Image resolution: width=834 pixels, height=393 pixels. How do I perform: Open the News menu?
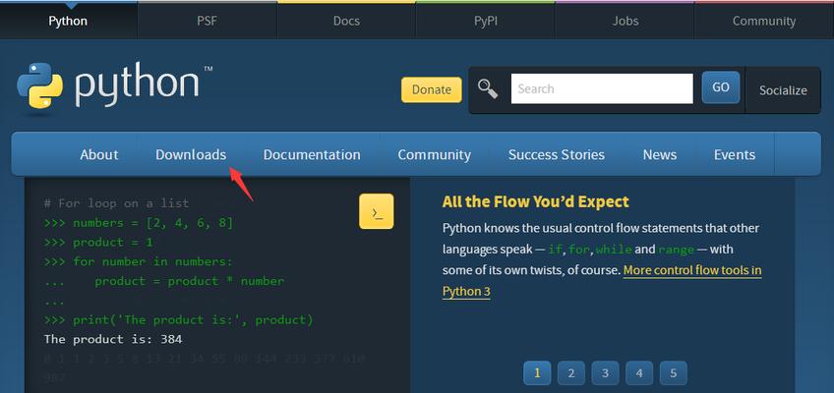[x=660, y=154]
